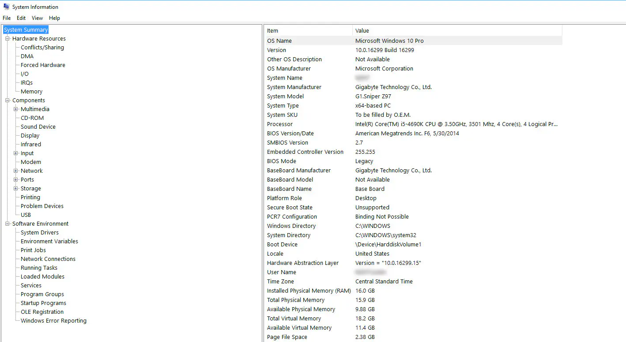Select the Boot Device row
Image resolution: width=626 pixels, height=342 pixels.
pyautogui.click(x=413, y=244)
